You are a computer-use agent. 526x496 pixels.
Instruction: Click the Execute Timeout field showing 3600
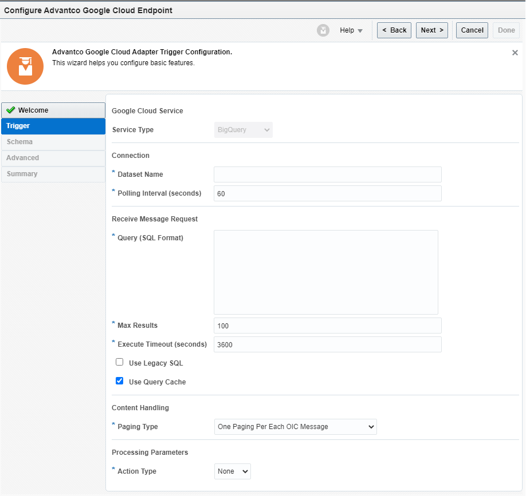(328, 344)
